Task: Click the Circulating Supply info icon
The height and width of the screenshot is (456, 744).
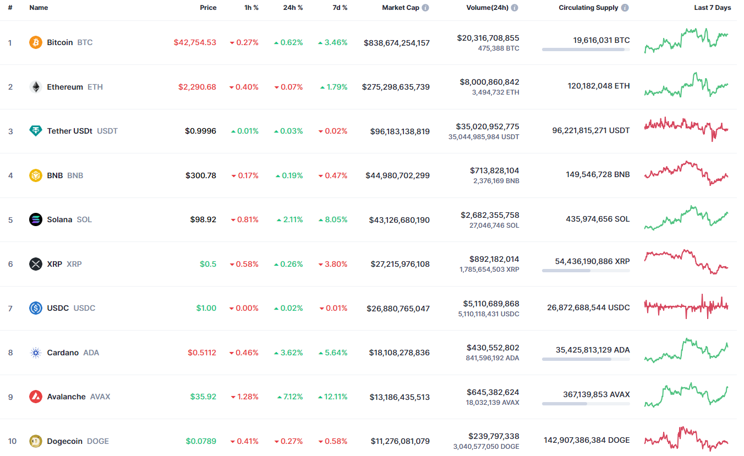Action: tap(625, 8)
